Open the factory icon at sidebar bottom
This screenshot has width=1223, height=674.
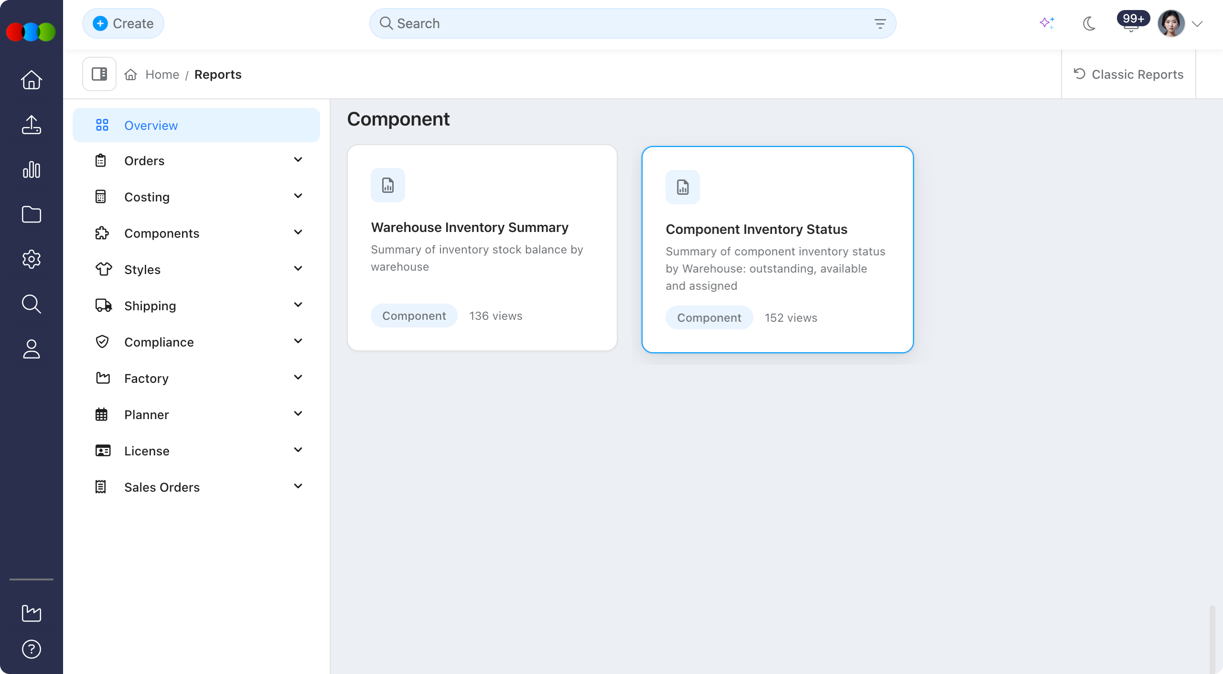coord(32,613)
